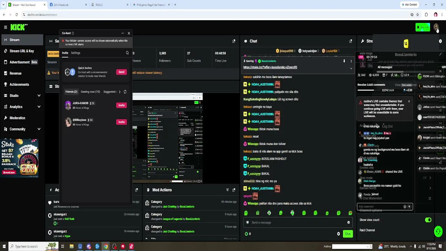Open the user avatar in top right
446x251 pixels.
coord(436,27)
